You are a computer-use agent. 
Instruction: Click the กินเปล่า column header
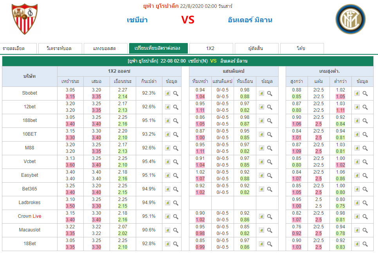click(149, 81)
